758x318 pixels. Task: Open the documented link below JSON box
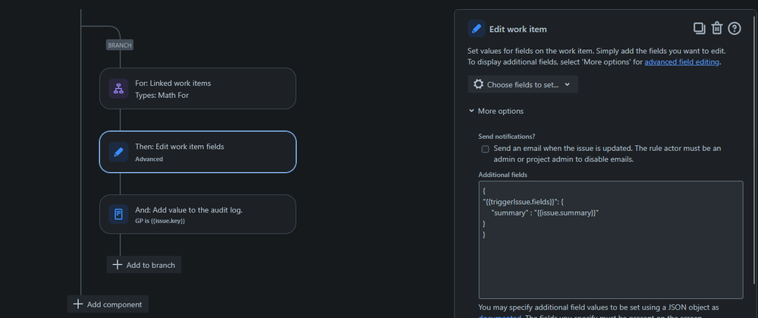[499, 316]
